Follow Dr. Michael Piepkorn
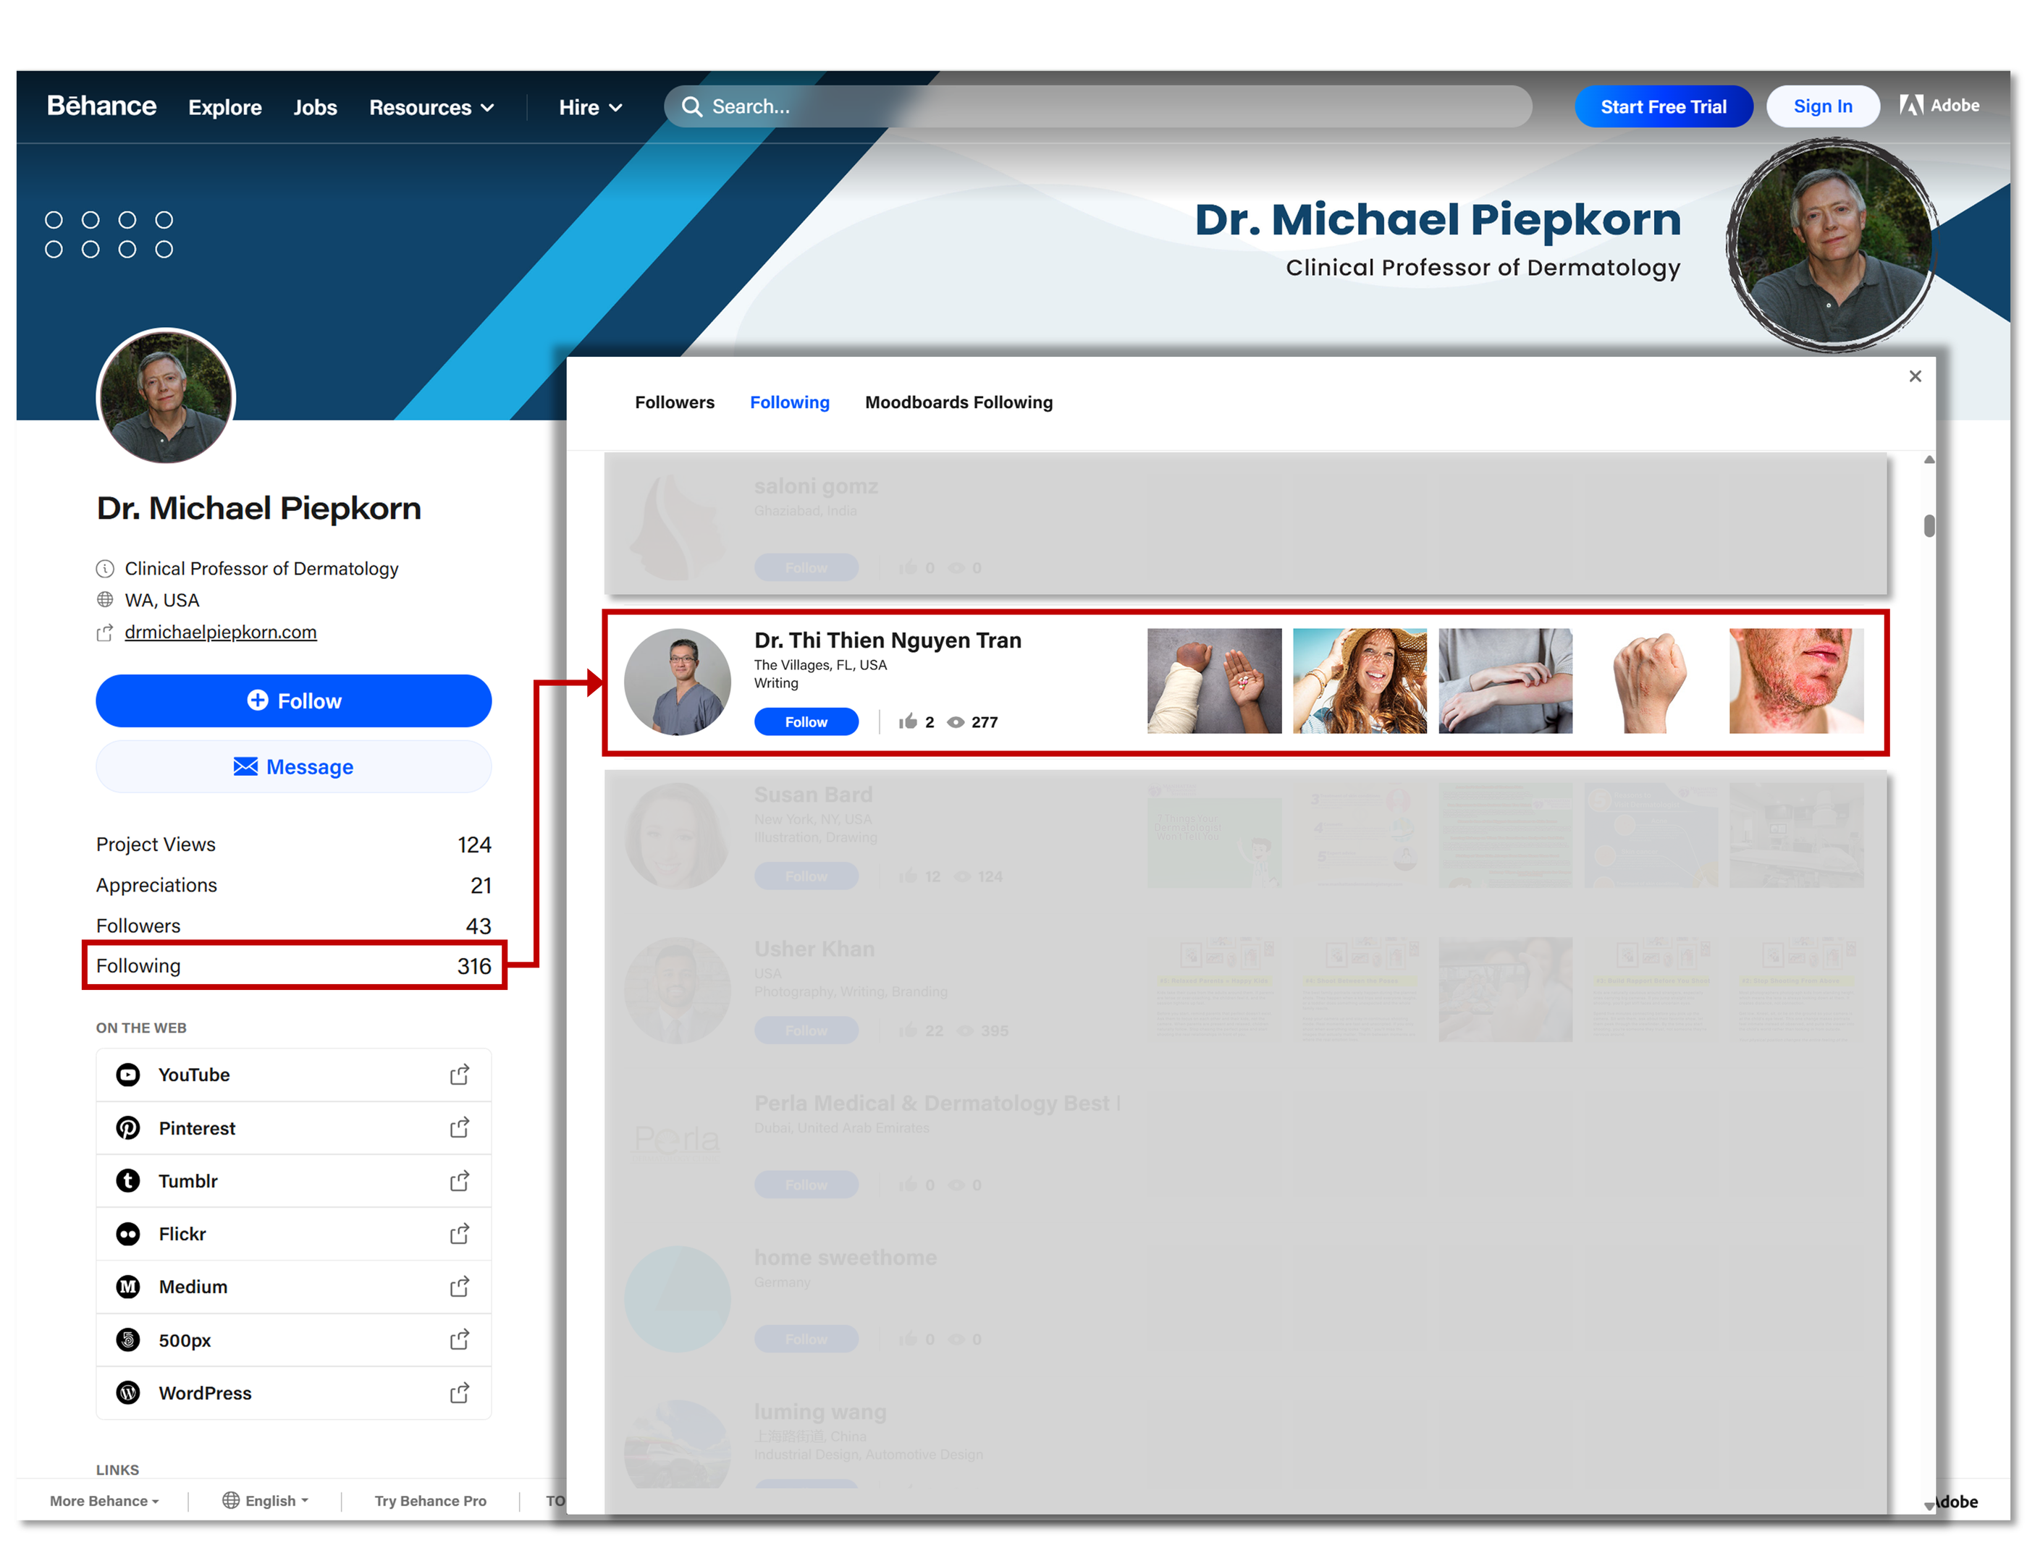2027x1566 pixels. [293, 701]
